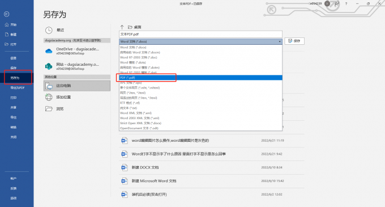
Task: Choose RTF 格式 (*.rtf) option
Action: click(200, 103)
